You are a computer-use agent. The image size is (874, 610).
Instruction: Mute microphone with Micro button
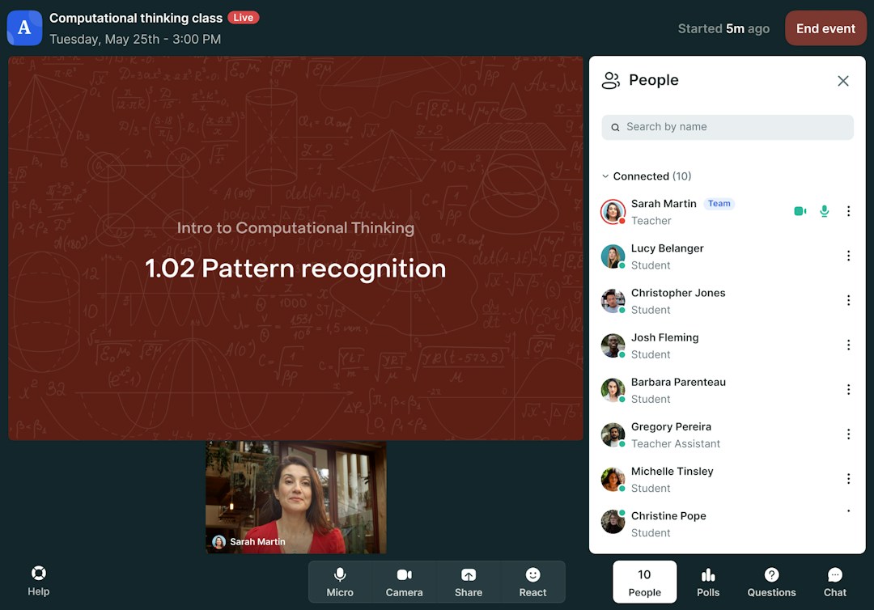coord(340,582)
